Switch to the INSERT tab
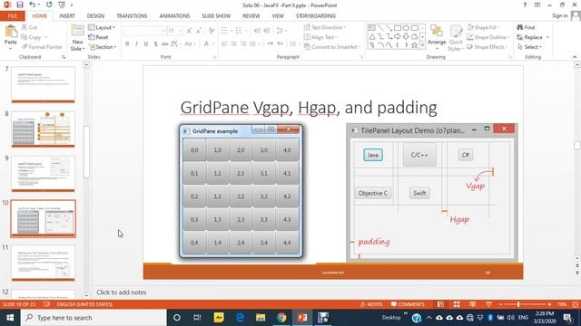This screenshot has width=581, height=326. 67,16
